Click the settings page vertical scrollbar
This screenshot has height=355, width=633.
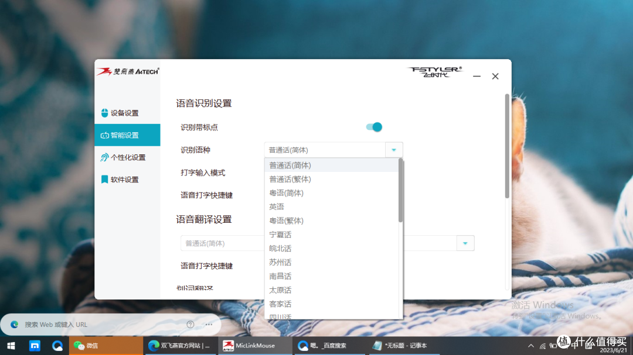[507, 146]
